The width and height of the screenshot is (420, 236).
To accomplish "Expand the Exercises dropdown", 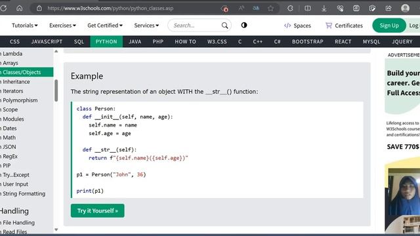I will [x=62, y=26].
